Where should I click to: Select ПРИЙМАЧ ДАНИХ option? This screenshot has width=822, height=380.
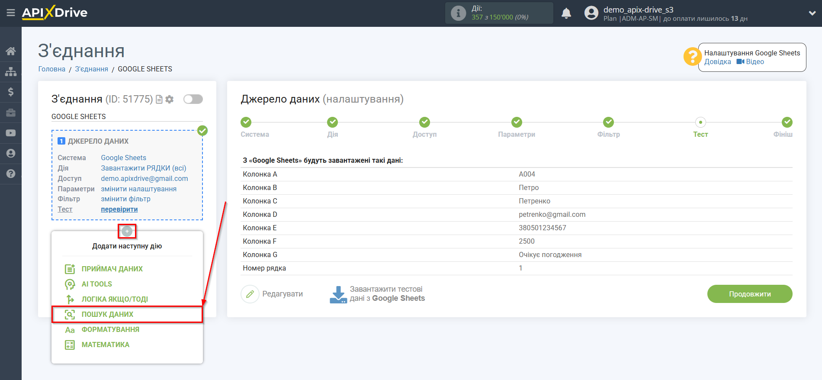click(112, 269)
